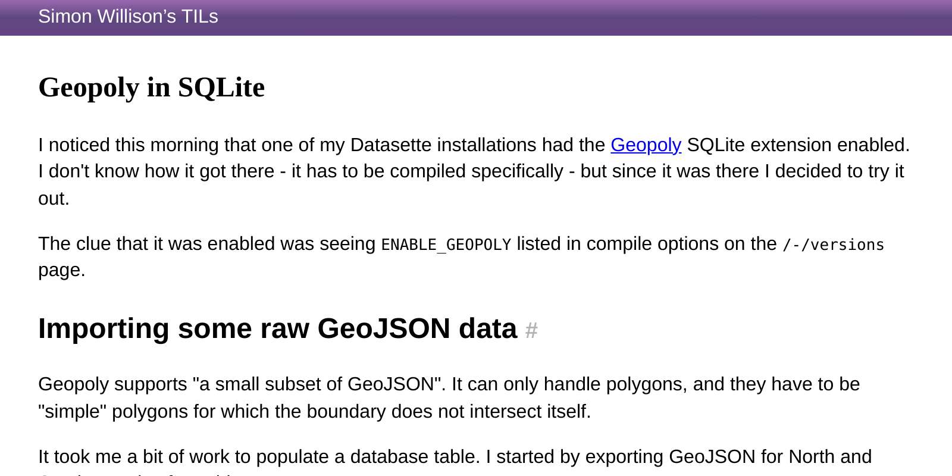Click the word Datasette in the intro paragraph

391,145
